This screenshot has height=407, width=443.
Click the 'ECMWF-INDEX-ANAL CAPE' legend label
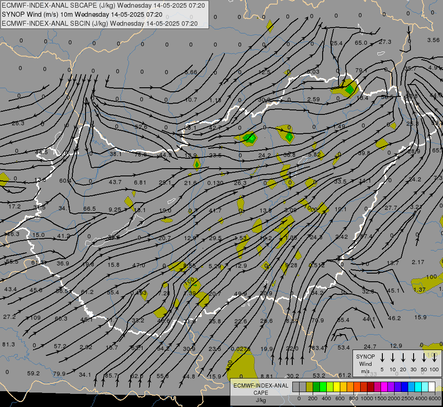point(261,389)
